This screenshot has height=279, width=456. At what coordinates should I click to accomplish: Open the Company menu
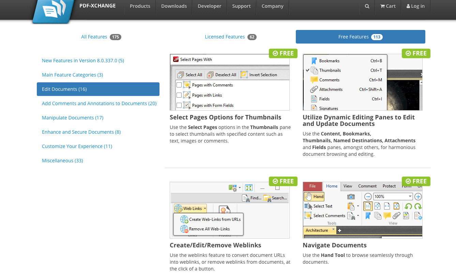click(273, 6)
